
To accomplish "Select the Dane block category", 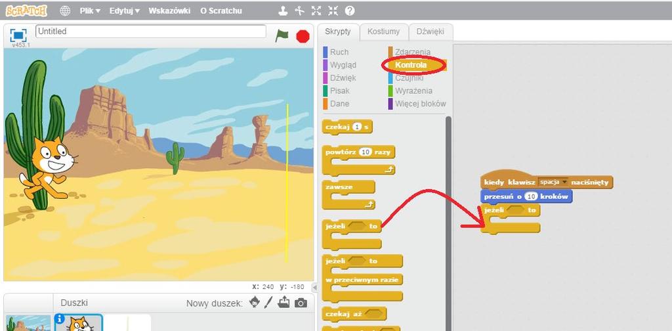I will tap(339, 103).
